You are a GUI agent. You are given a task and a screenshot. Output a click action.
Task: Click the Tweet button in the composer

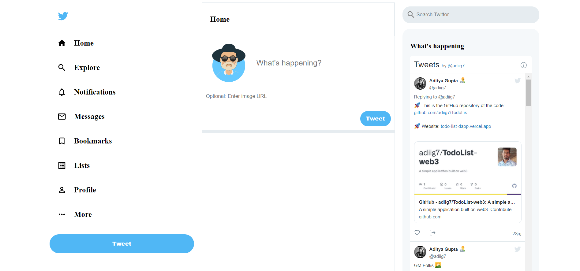(x=375, y=119)
